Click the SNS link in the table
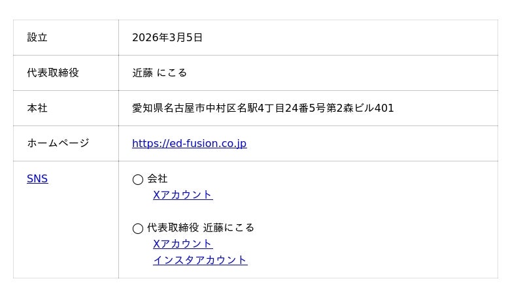 (37, 179)
